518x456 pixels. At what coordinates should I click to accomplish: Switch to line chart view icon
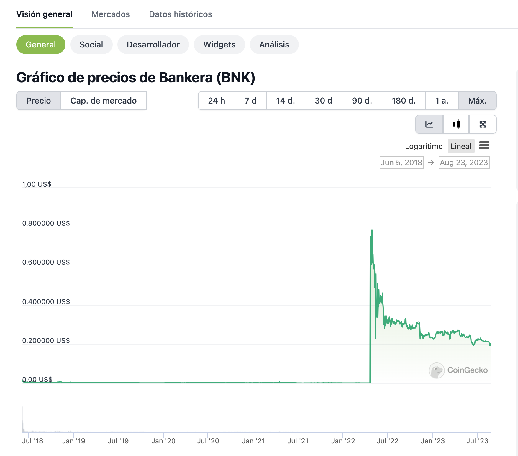[x=429, y=124]
